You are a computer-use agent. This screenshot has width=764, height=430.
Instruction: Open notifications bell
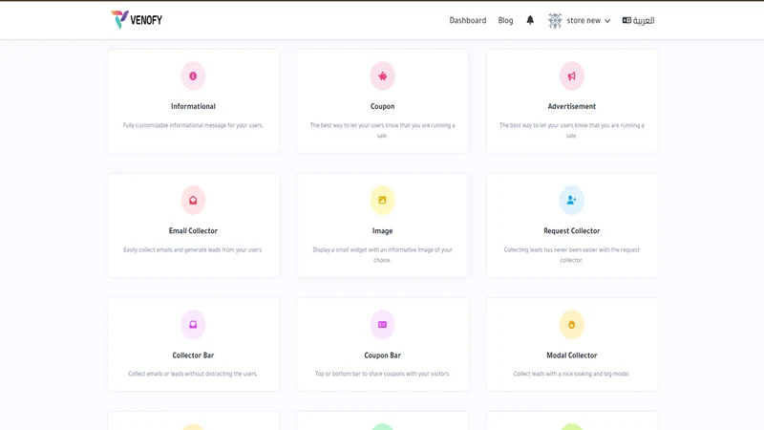click(530, 20)
